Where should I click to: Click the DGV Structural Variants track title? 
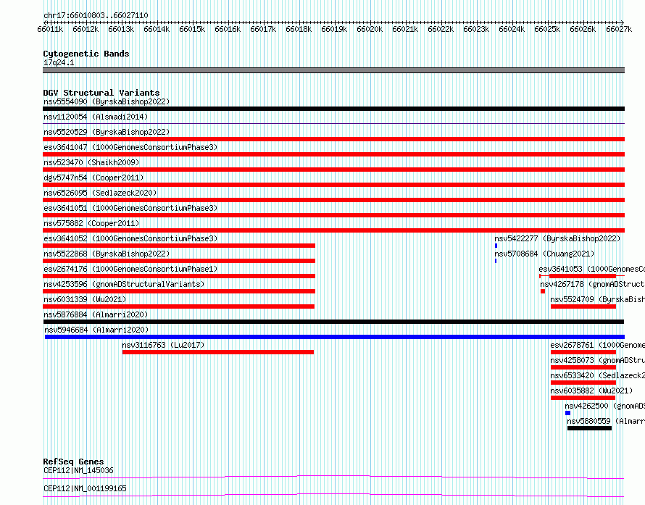click(x=101, y=93)
